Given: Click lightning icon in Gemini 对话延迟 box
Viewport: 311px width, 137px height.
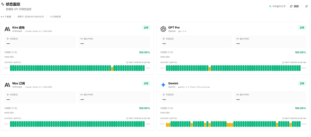Looking at the screenshot, I should [x=164, y=95].
